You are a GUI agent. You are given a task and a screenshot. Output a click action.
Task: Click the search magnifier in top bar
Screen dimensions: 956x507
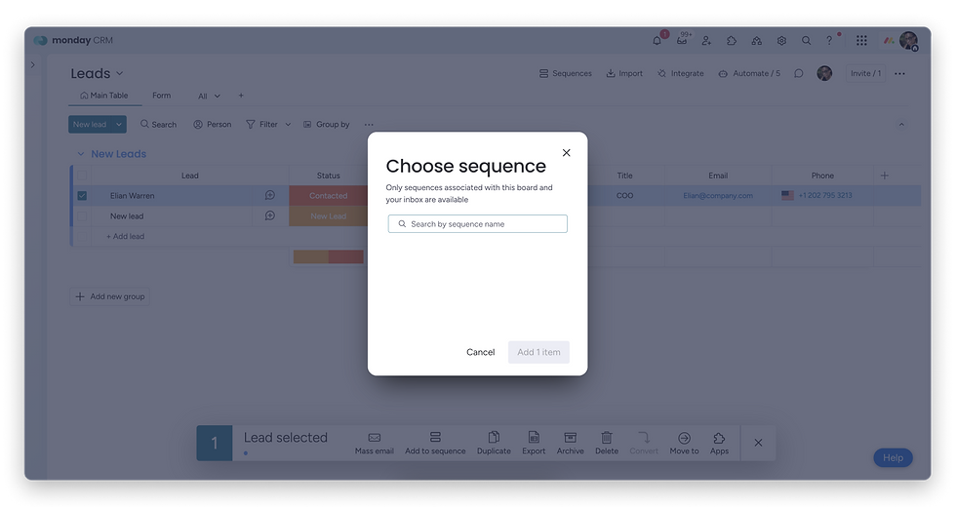point(806,41)
